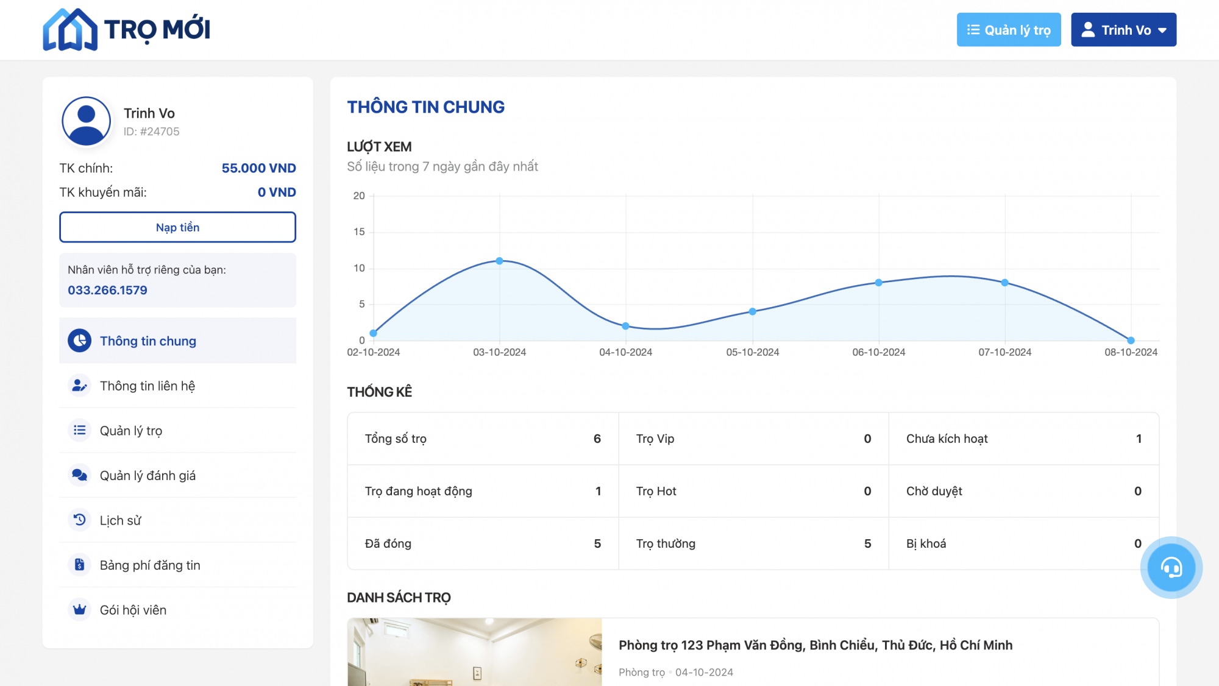Click the 55.000 VND main balance value
This screenshot has height=686, width=1219.
click(x=258, y=168)
